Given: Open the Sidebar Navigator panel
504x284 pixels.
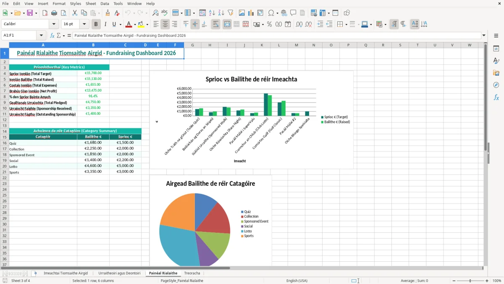Looking at the screenshot, I should coord(496,85).
